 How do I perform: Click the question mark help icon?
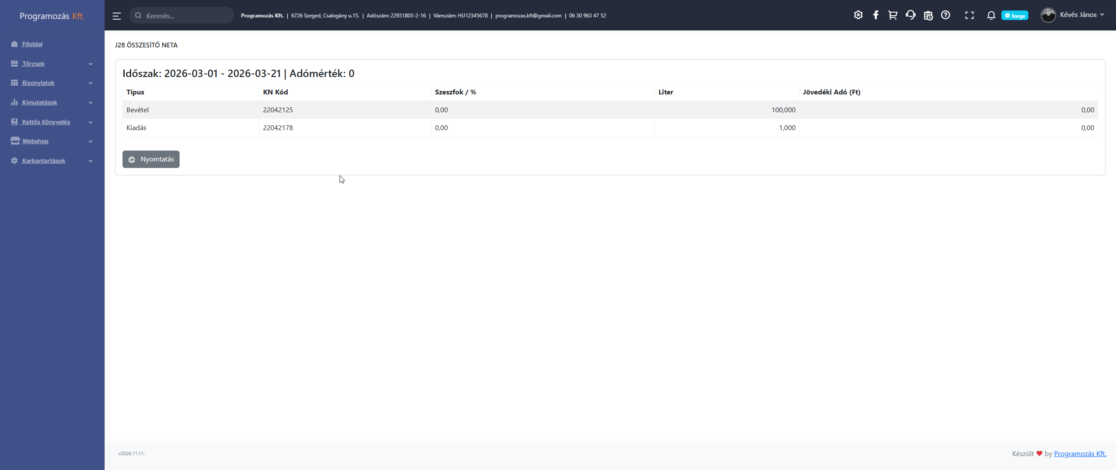point(945,15)
